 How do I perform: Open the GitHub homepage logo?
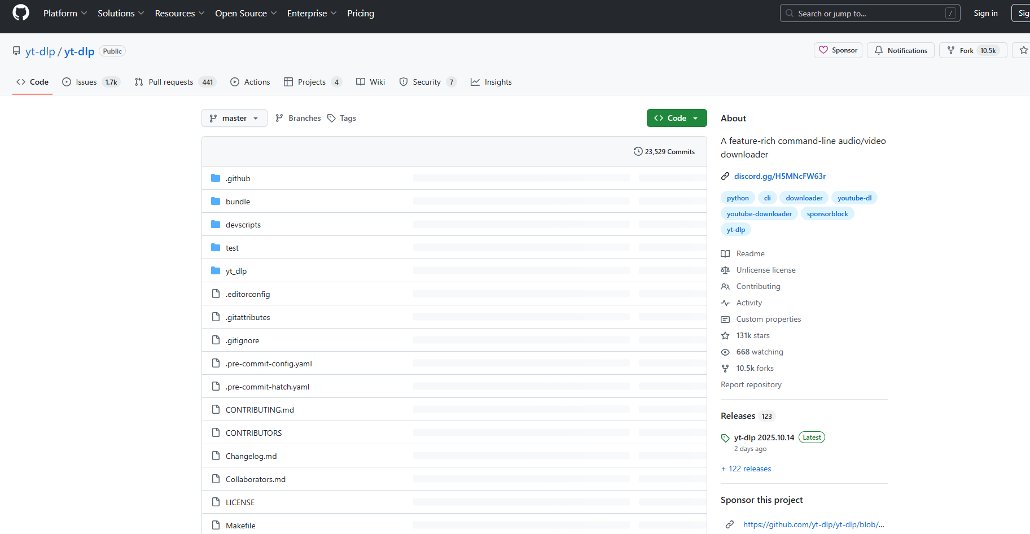[x=21, y=13]
